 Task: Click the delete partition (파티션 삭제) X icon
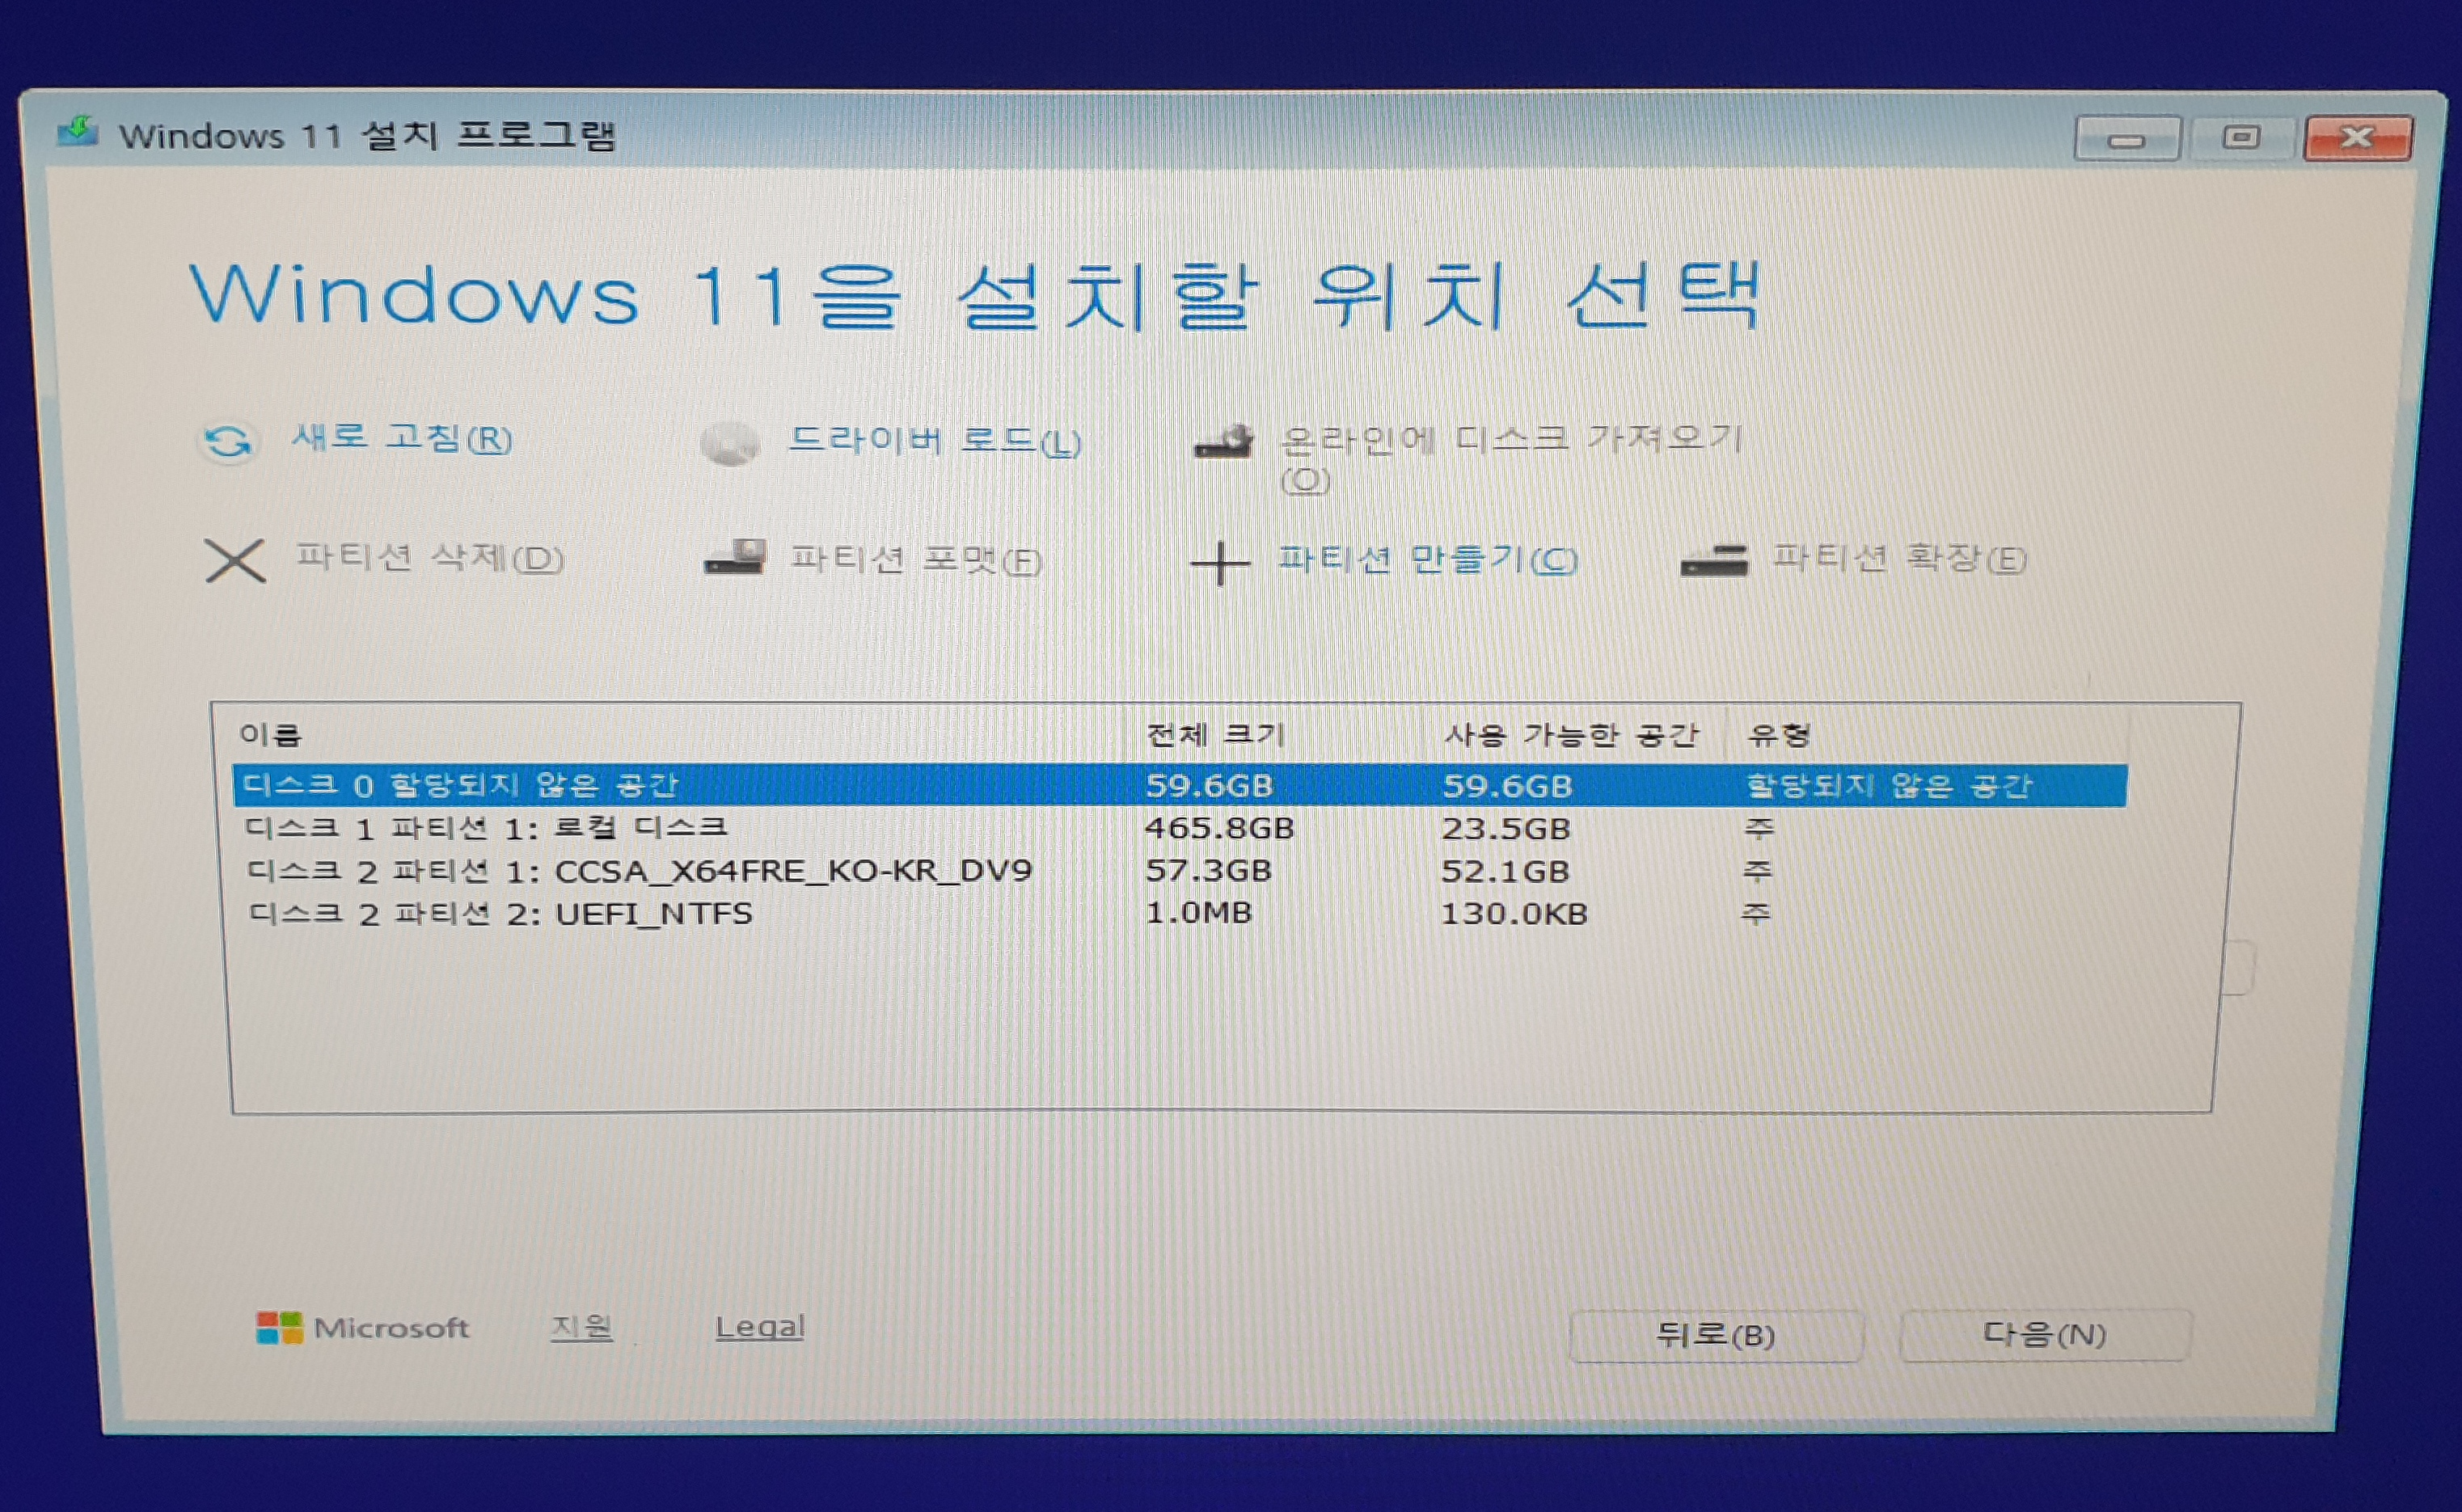pyautogui.click(x=235, y=560)
